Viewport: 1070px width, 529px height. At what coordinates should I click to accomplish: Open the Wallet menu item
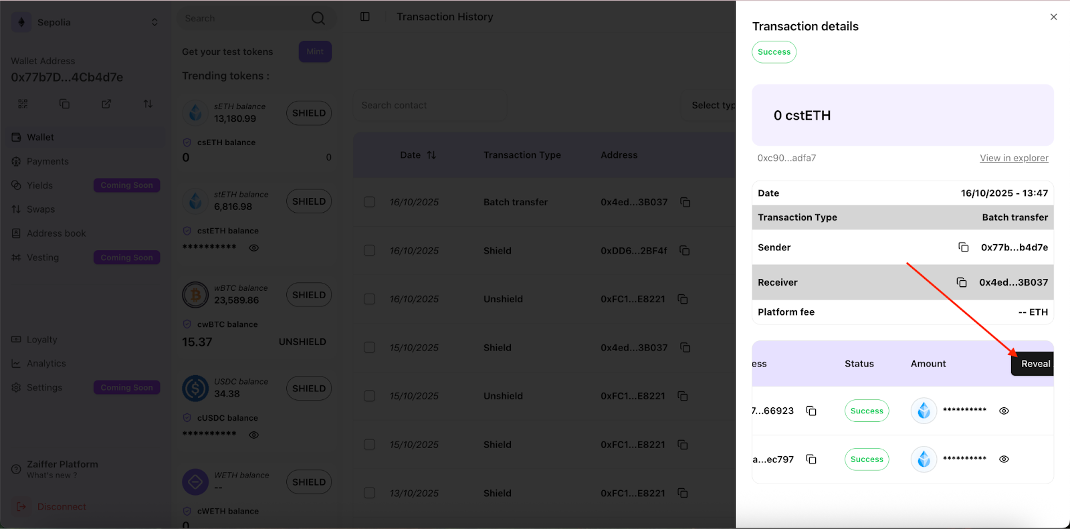click(86, 137)
